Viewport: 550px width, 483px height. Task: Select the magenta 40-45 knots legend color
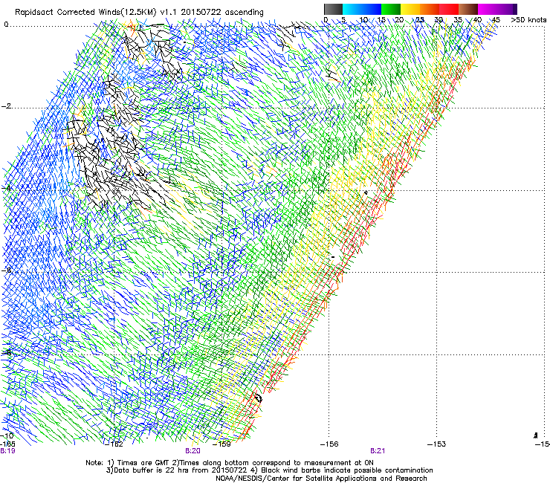tap(488, 9)
